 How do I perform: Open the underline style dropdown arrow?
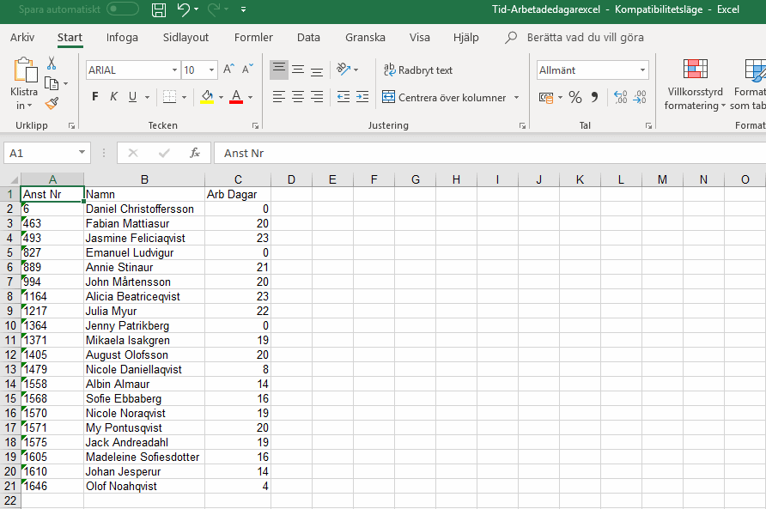pos(147,97)
